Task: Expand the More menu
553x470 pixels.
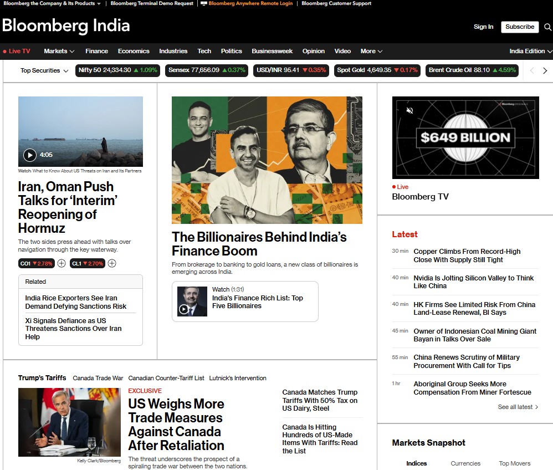Action: [371, 51]
